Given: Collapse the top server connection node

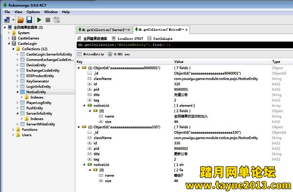Looking at the screenshot, I should [5, 27].
